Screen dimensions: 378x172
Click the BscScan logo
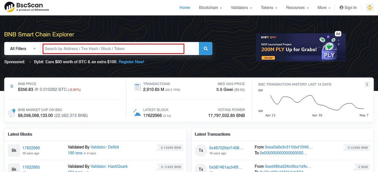pyautogui.click(x=27, y=7)
